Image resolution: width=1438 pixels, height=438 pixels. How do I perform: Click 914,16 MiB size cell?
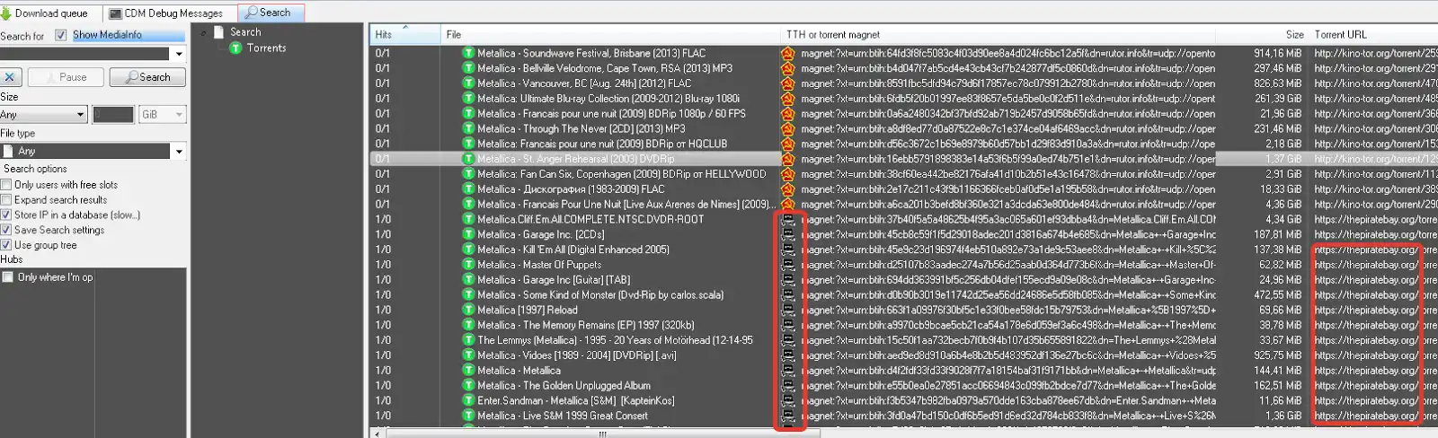pyautogui.click(x=1277, y=54)
